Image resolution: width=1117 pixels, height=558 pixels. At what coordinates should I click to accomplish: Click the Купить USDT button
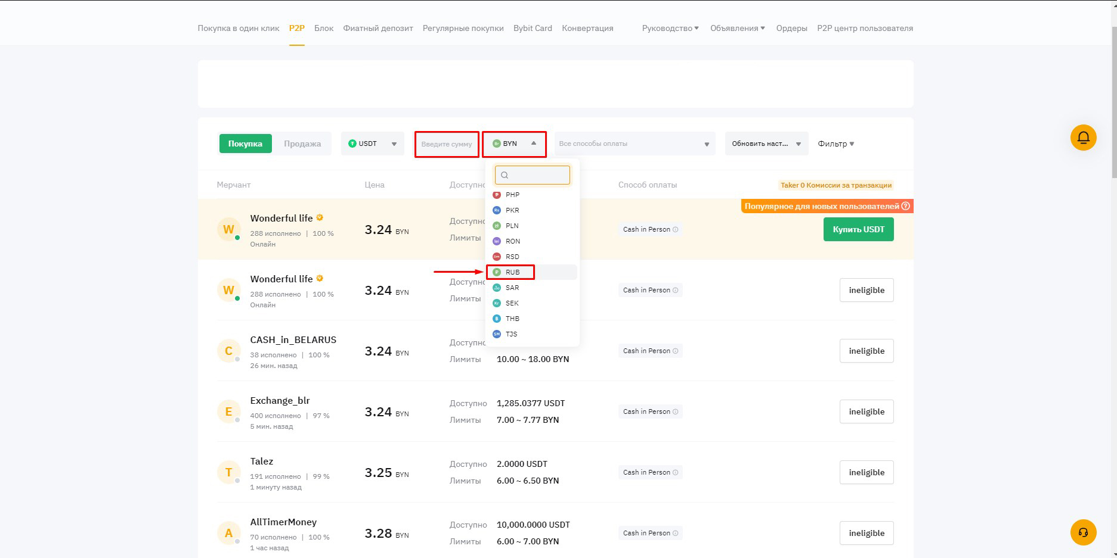pyautogui.click(x=858, y=229)
